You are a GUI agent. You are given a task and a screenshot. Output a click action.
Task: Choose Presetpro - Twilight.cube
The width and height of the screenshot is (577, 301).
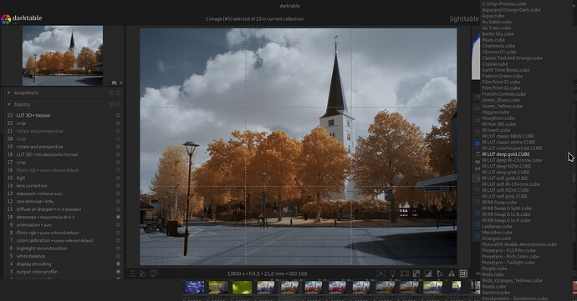tap(508, 263)
